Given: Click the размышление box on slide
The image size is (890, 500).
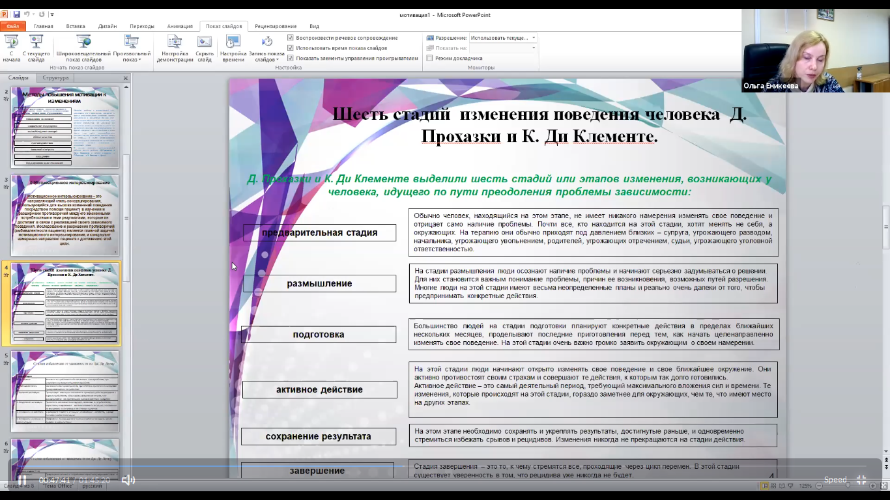Looking at the screenshot, I should (319, 283).
